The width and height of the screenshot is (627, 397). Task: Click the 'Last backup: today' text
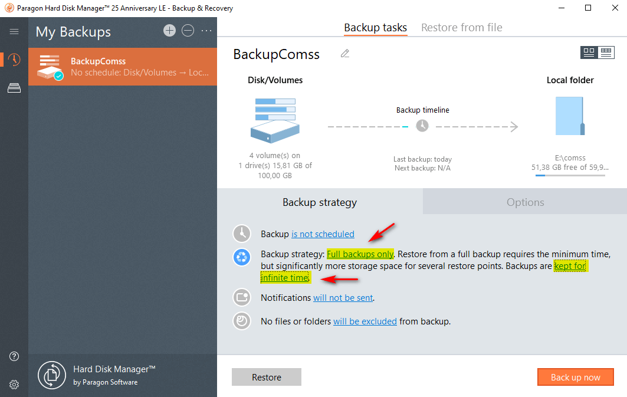[423, 159]
